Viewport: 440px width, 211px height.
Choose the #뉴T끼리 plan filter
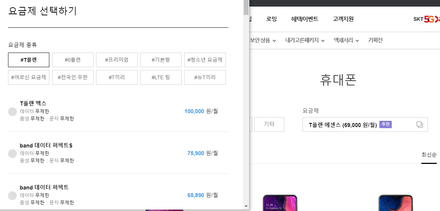tap(205, 77)
